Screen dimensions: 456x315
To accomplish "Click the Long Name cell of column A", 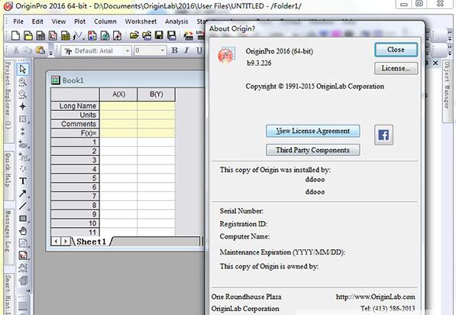I will click(118, 106).
